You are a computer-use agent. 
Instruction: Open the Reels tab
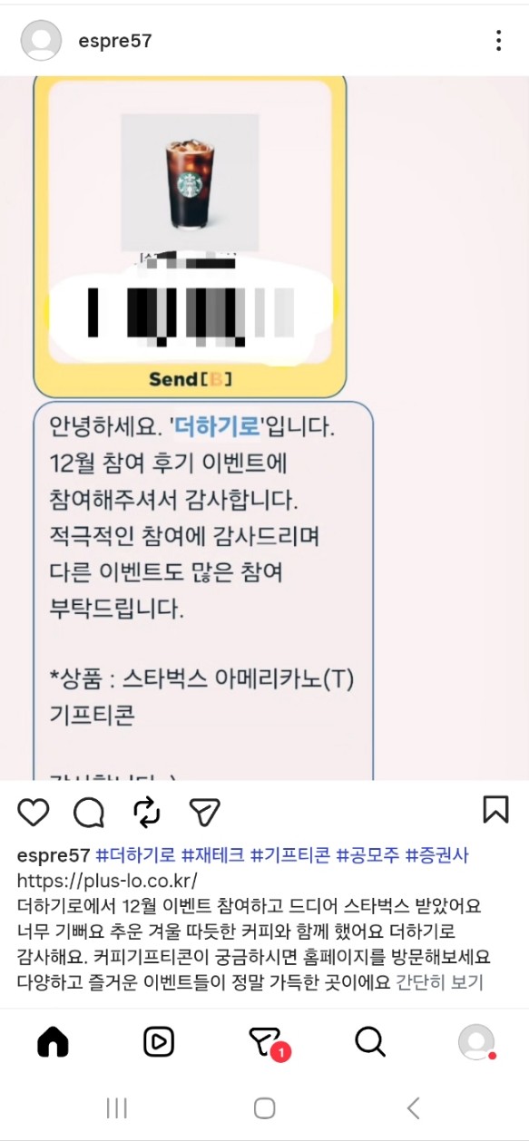click(x=159, y=1043)
